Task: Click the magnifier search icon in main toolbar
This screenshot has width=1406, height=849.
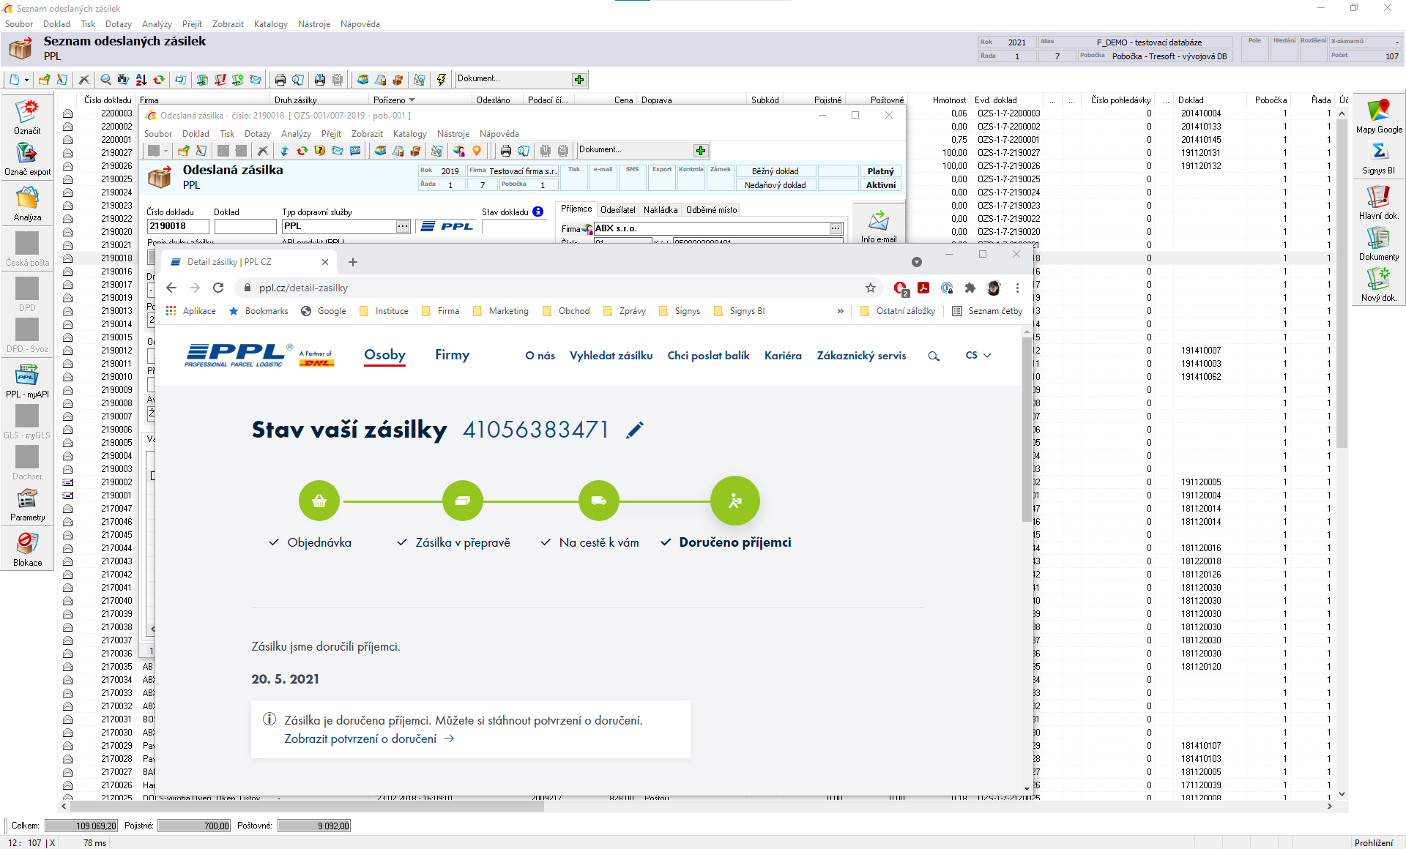Action: point(106,80)
